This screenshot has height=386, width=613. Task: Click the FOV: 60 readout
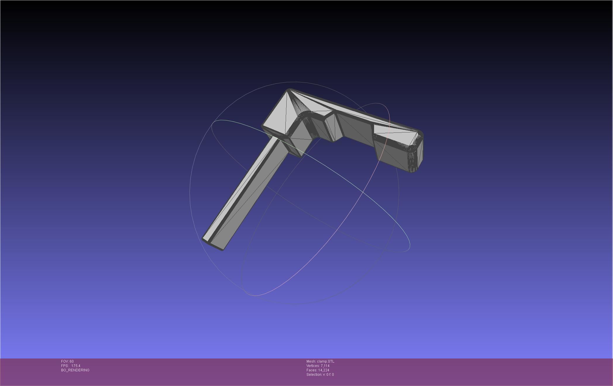(67, 361)
